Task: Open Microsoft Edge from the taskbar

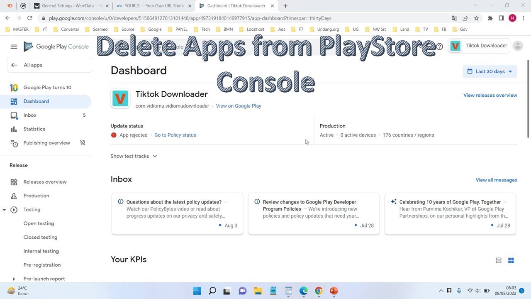Action: (x=304, y=291)
